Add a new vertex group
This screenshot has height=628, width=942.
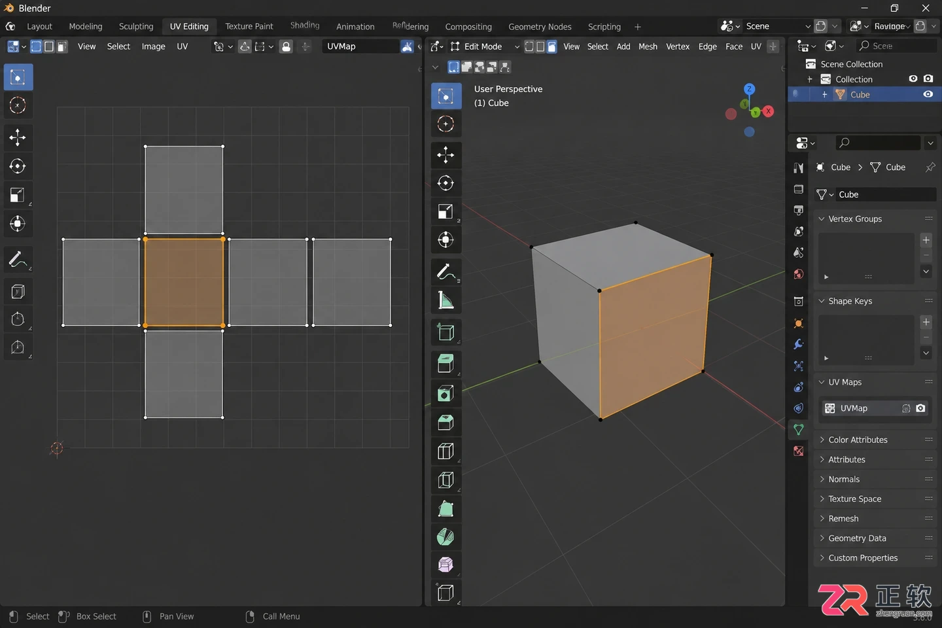(x=926, y=240)
